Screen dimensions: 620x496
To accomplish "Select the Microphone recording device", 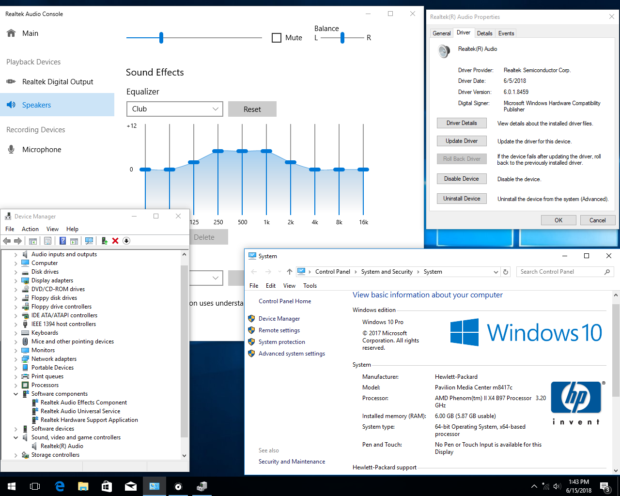I will tap(57, 150).
